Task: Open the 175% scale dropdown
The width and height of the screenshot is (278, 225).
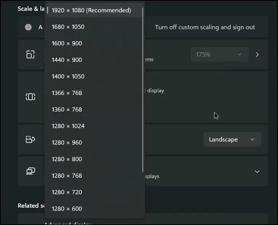Action: (x=219, y=55)
